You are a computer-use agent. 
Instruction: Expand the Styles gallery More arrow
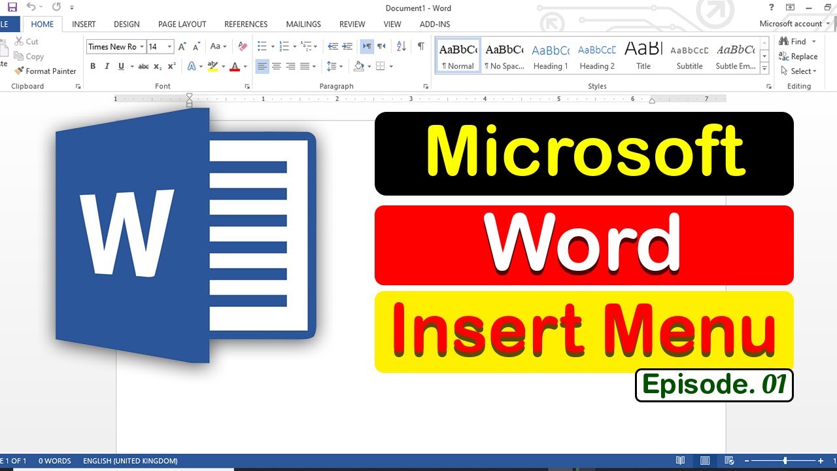764,68
